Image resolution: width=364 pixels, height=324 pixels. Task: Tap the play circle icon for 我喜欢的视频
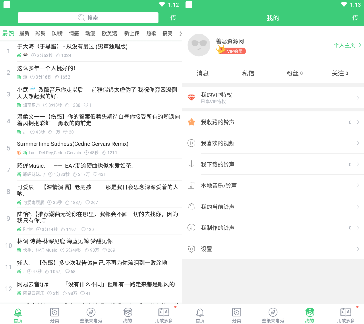(x=192, y=143)
